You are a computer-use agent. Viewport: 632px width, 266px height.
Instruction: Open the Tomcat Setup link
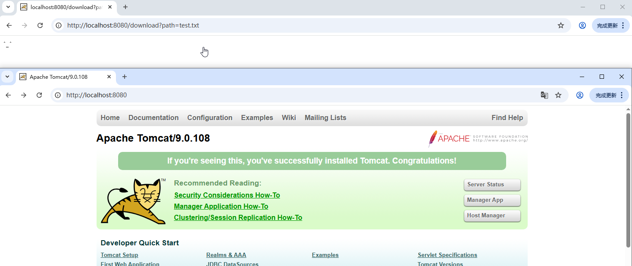pos(119,255)
